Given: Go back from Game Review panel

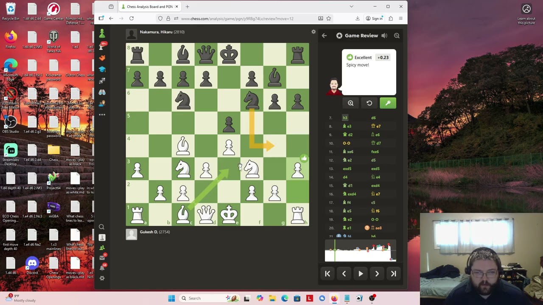Looking at the screenshot, I should [x=324, y=36].
